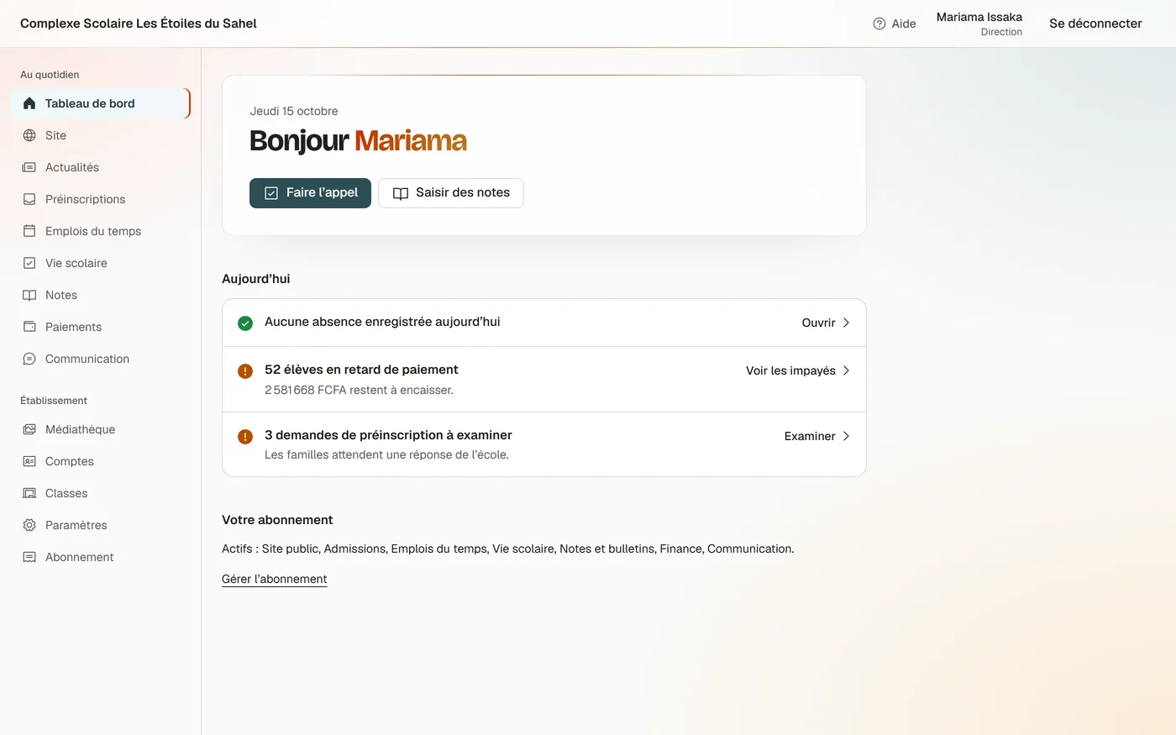This screenshot has width=1176, height=735.
Task: Click the orange alert icon on préinscription row
Action: [245, 437]
